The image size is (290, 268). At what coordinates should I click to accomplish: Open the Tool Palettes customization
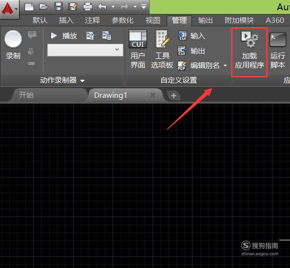click(x=162, y=50)
